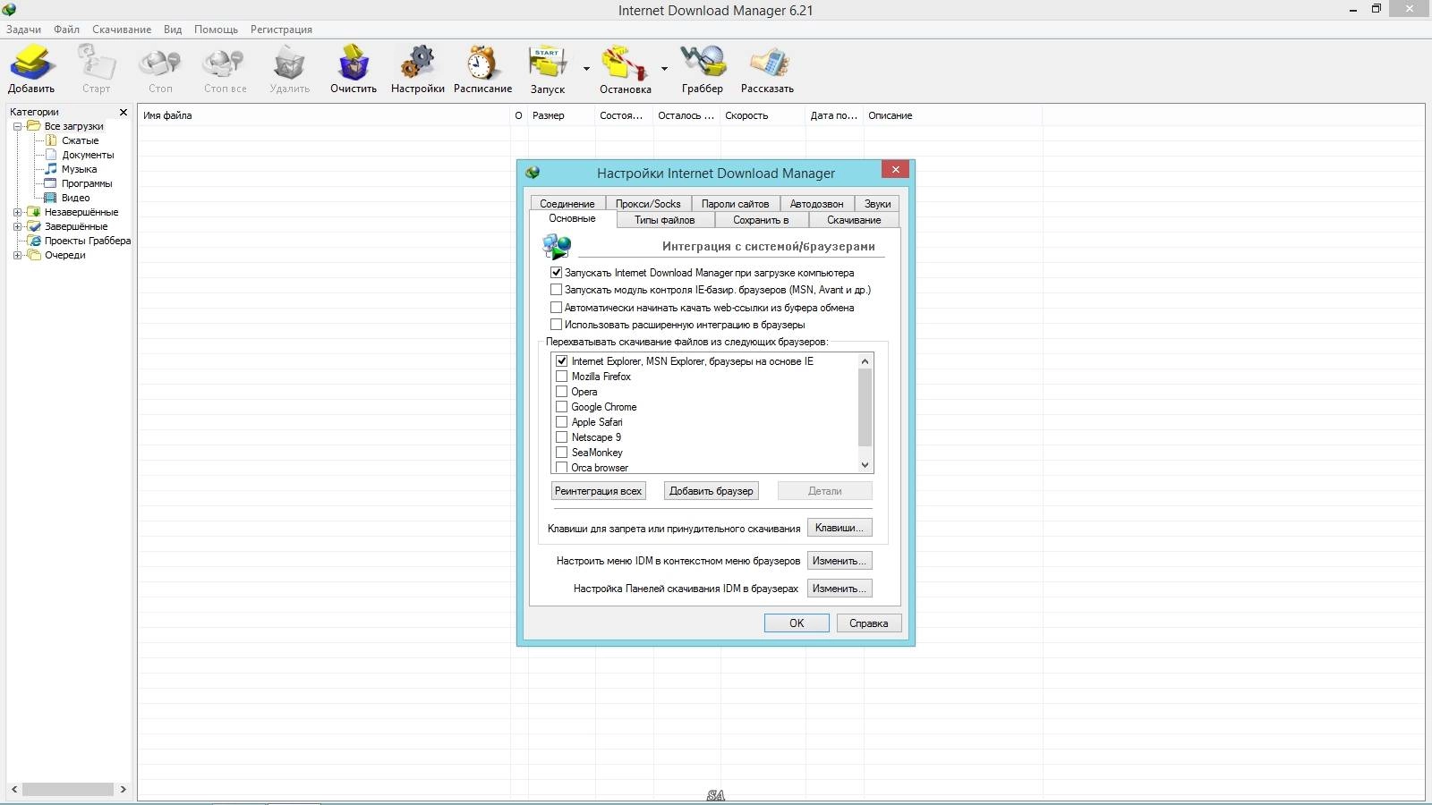Check the Opera browser box
1432x805 pixels.
(562, 392)
